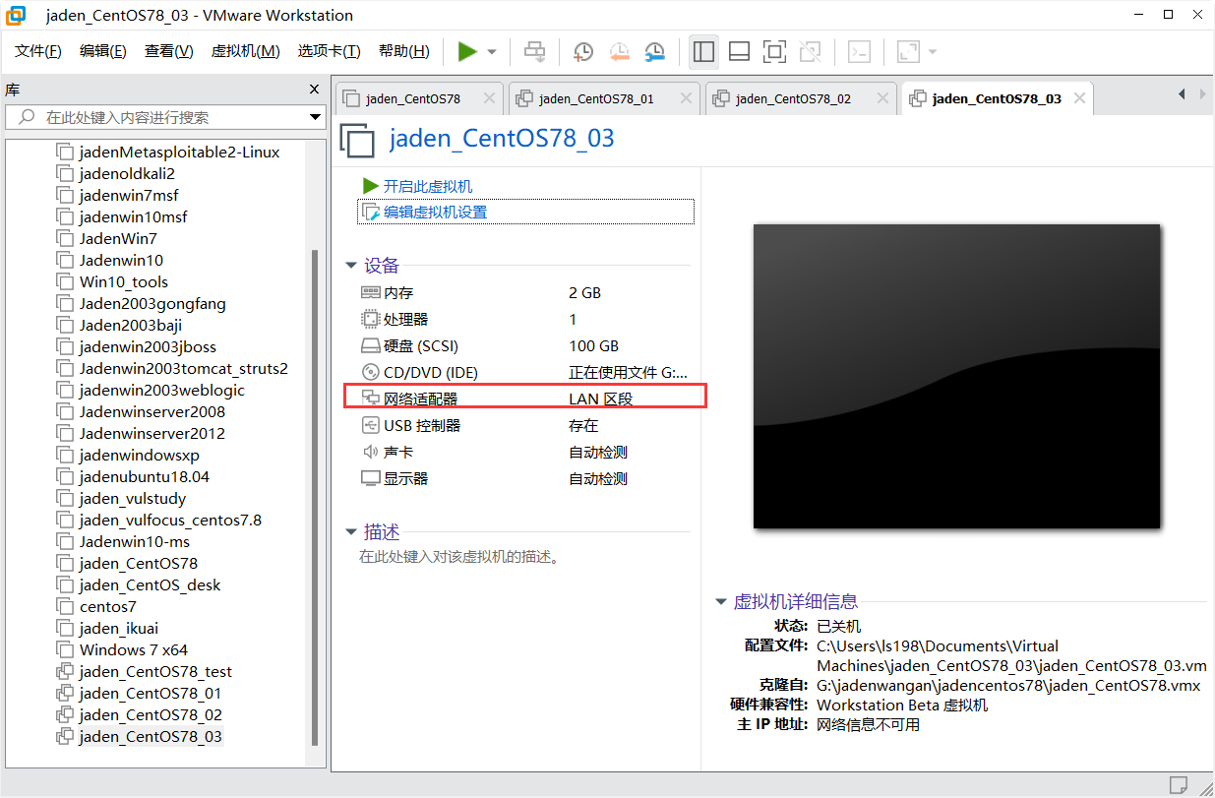Screen dimensions: 1215x798
Task: Open the 网络适配器 device settings
Action: (x=413, y=398)
